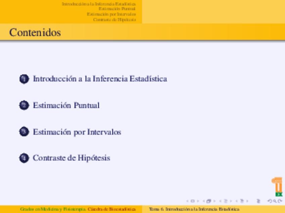Go to next section arrow

pyautogui.click(x=247, y=201)
